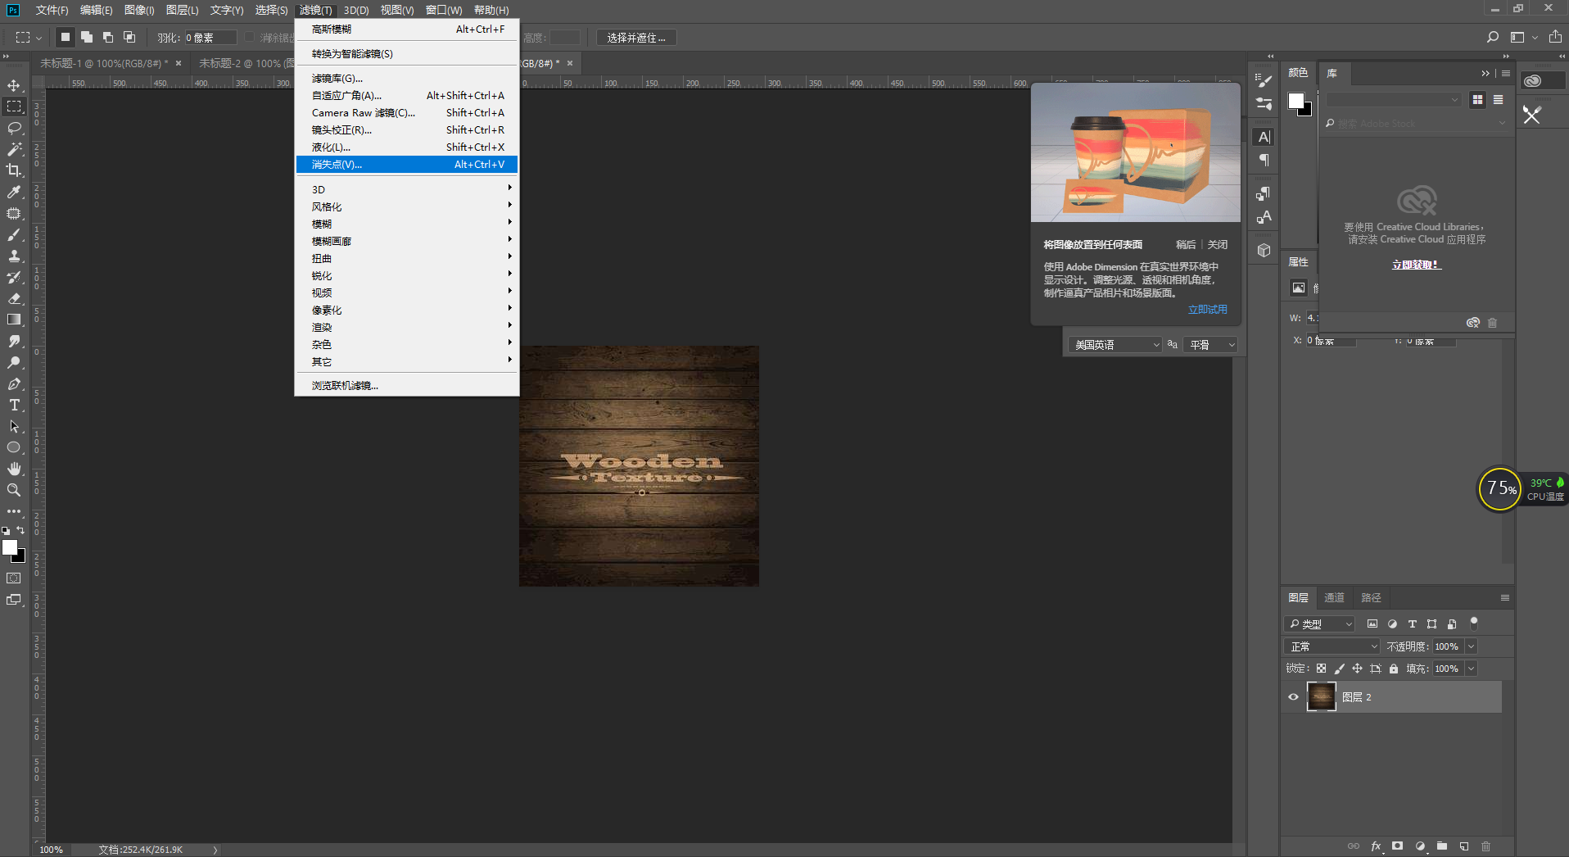Select the Pen tool
Image resolution: width=1569 pixels, height=857 pixels.
pos(14,383)
